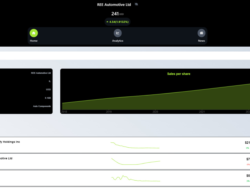The height and width of the screenshot is (188, 250).
Task: Click the Auto Components industry value
Action: (x=42, y=106)
